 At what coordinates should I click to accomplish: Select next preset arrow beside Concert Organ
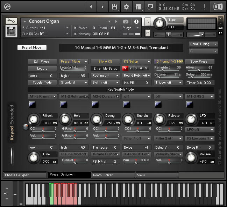point(116,22)
